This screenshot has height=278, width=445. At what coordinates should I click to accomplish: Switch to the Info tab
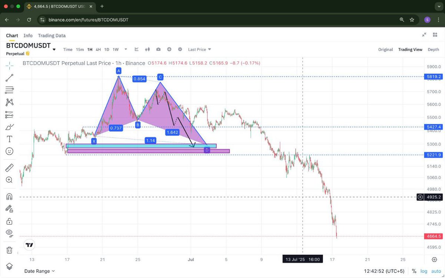click(x=28, y=36)
